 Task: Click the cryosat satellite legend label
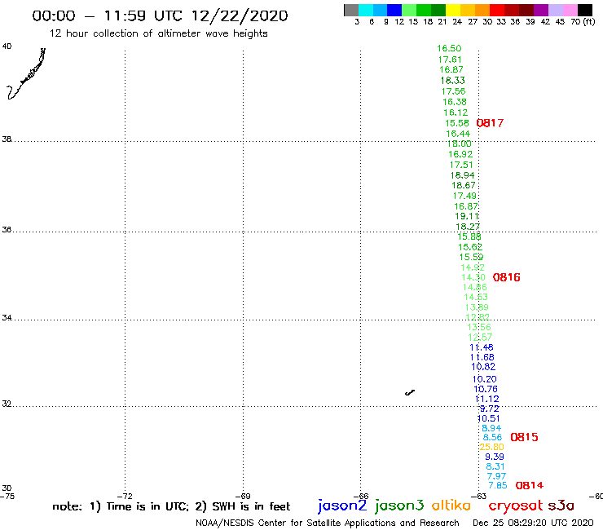[516, 506]
